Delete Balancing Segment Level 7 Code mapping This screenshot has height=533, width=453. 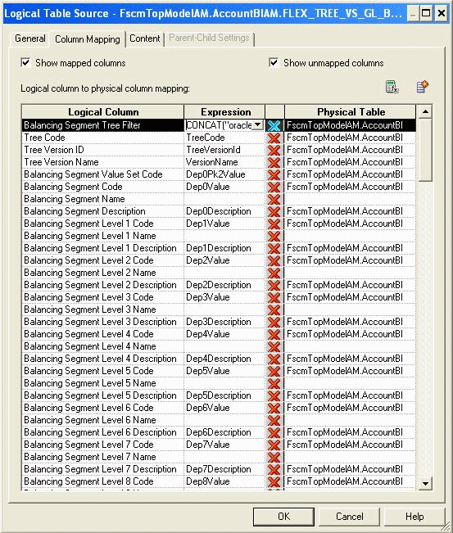click(x=274, y=445)
